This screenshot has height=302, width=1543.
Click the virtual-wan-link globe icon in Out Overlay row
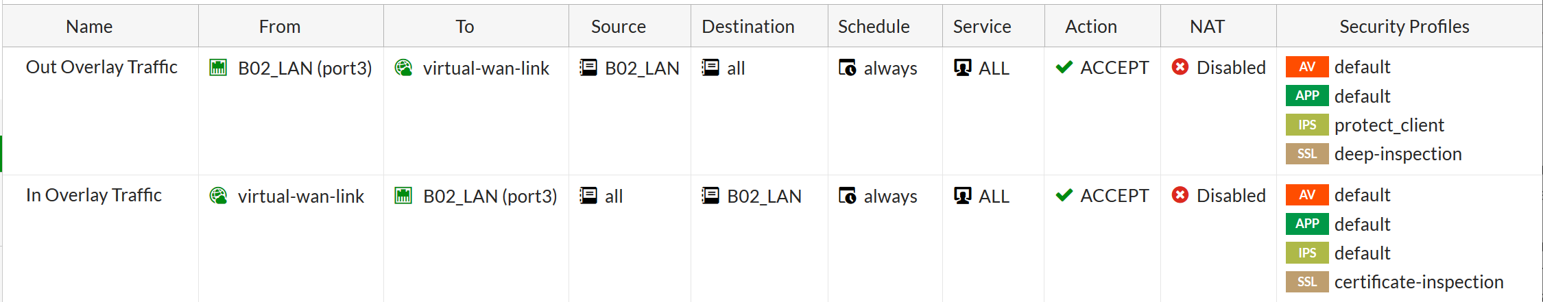(404, 67)
